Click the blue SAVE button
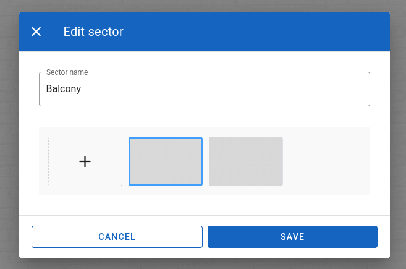Screen dimensions: 406x269 pyautogui.click(x=292, y=237)
